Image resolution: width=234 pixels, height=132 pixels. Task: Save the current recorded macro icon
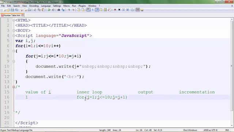pyautogui.click(x=132, y=10)
